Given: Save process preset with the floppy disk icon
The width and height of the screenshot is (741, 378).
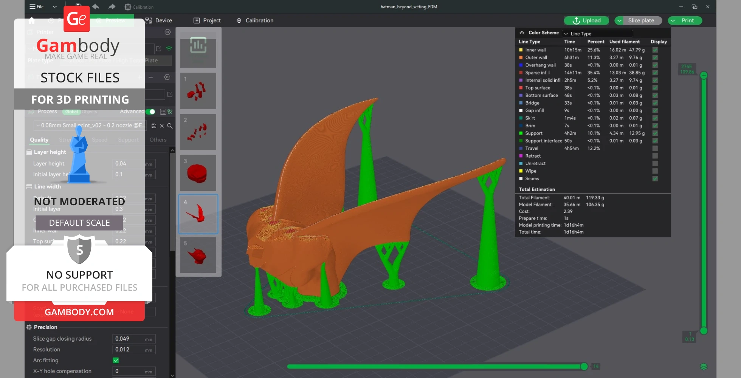Looking at the screenshot, I should coord(154,126).
